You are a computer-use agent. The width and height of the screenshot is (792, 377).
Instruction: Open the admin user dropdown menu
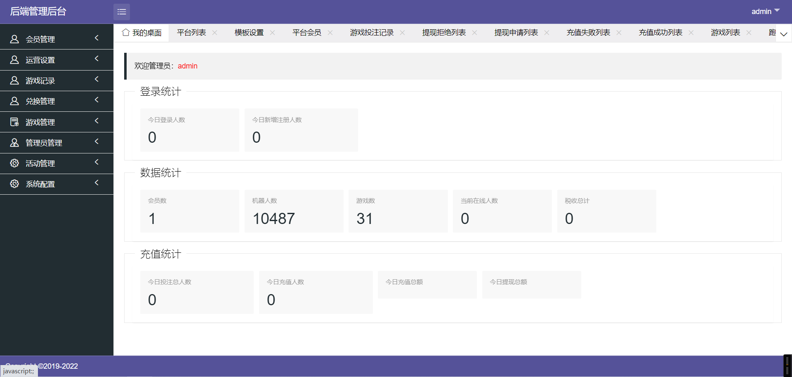point(765,12)
